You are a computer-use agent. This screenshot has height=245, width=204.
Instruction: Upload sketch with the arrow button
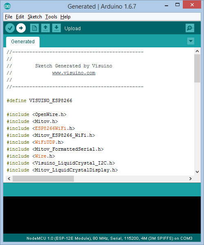pos(21,28)
